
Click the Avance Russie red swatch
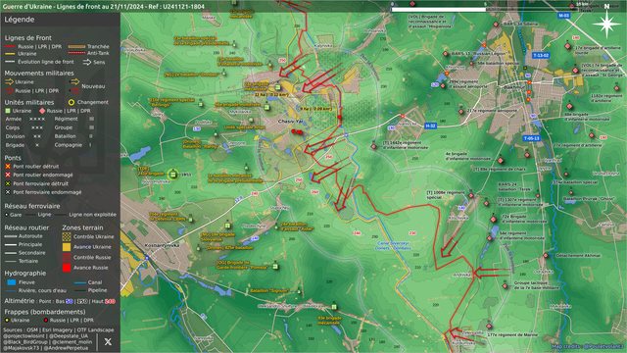click(x=67, y=268)
